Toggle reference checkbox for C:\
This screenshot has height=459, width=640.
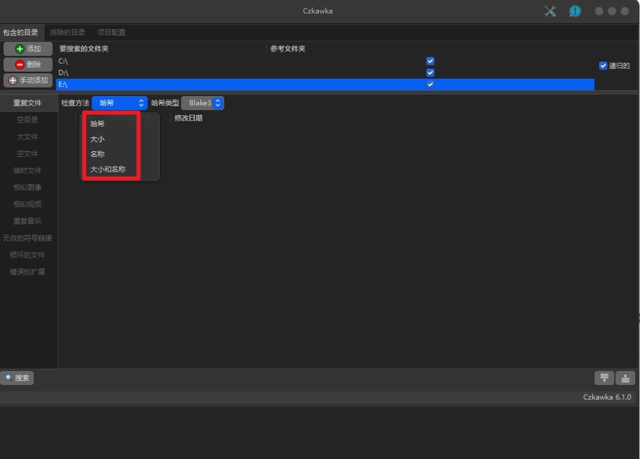click(430, 61)
